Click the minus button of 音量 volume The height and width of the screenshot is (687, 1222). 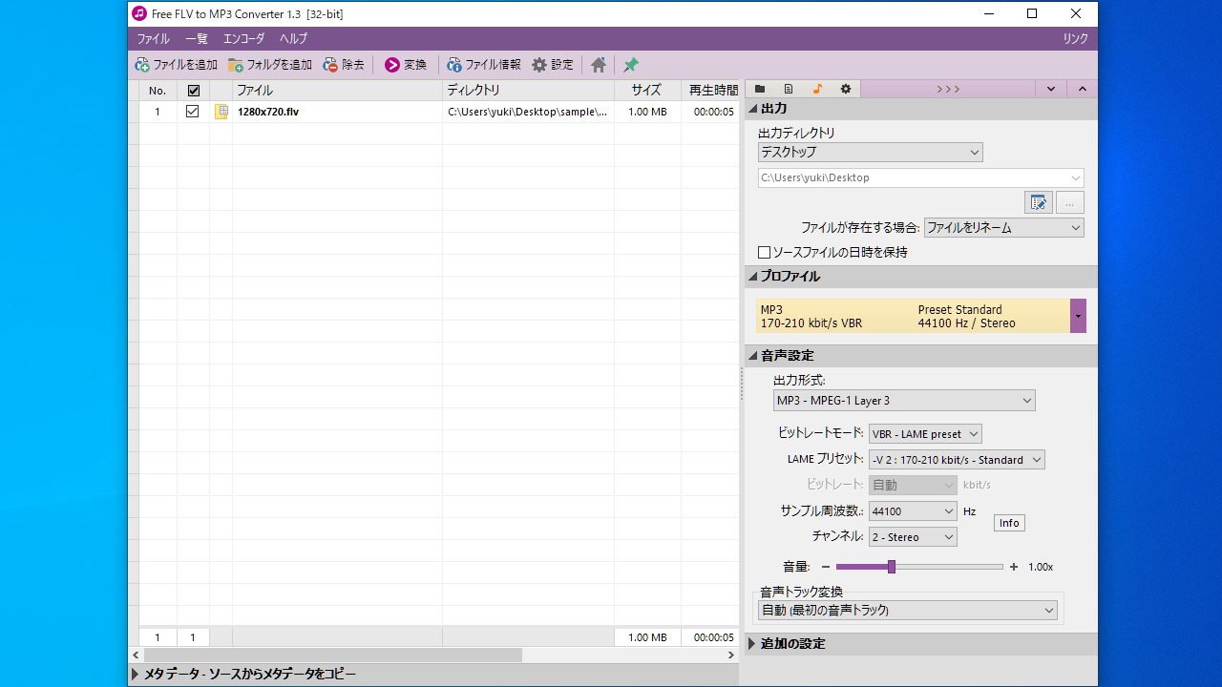(826, 567)
